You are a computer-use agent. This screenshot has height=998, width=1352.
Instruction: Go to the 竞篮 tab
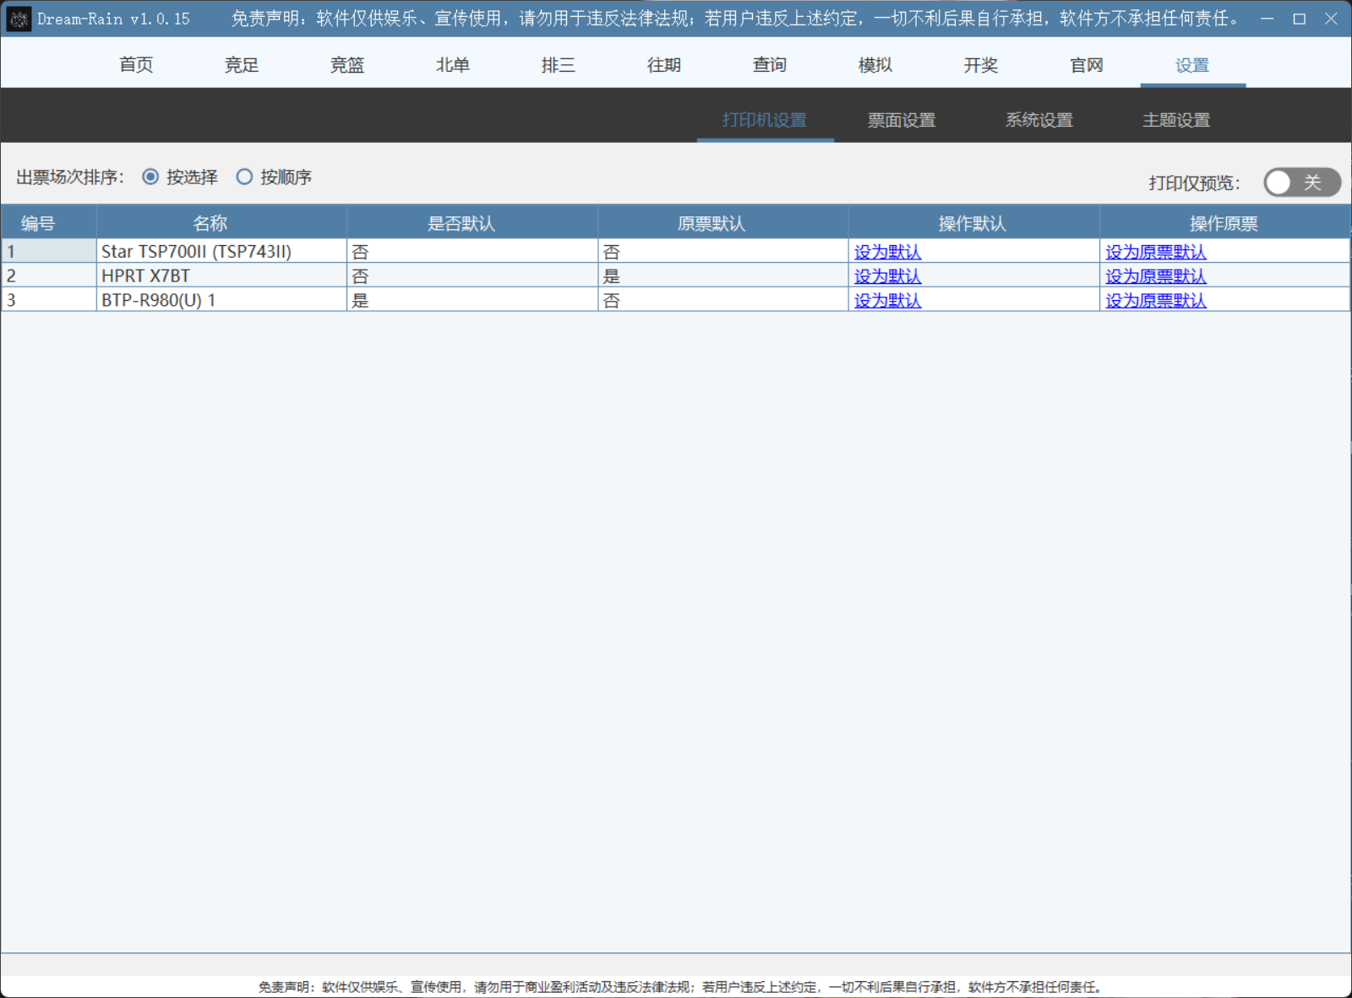[x=347, y=65]
